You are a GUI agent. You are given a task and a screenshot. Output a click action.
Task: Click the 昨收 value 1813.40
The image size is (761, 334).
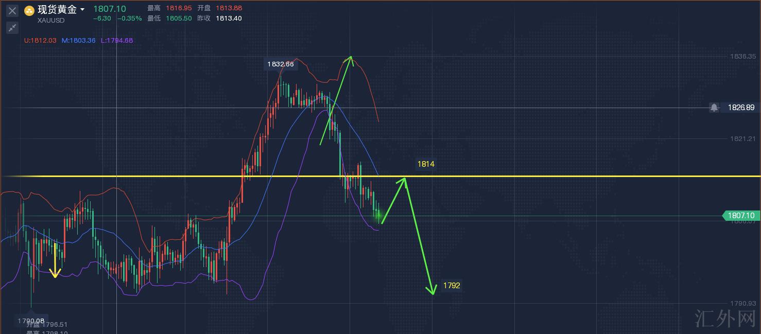pyautogui.click(x=228, y=18)
